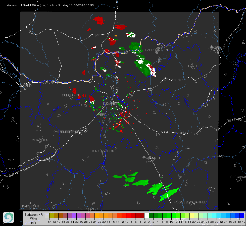Select the SZEKSZARD city label
This screenshot has height=226, width=246.
(89, 209)
